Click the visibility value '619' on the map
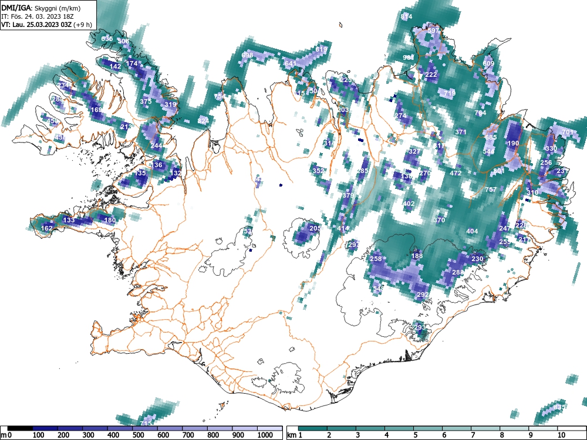This screenshot has width=587, height=440. (x=321, y=49)
